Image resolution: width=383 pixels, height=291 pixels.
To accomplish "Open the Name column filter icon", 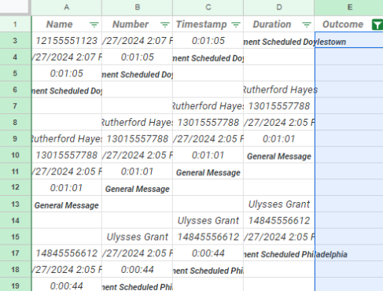I will point(94,24).
